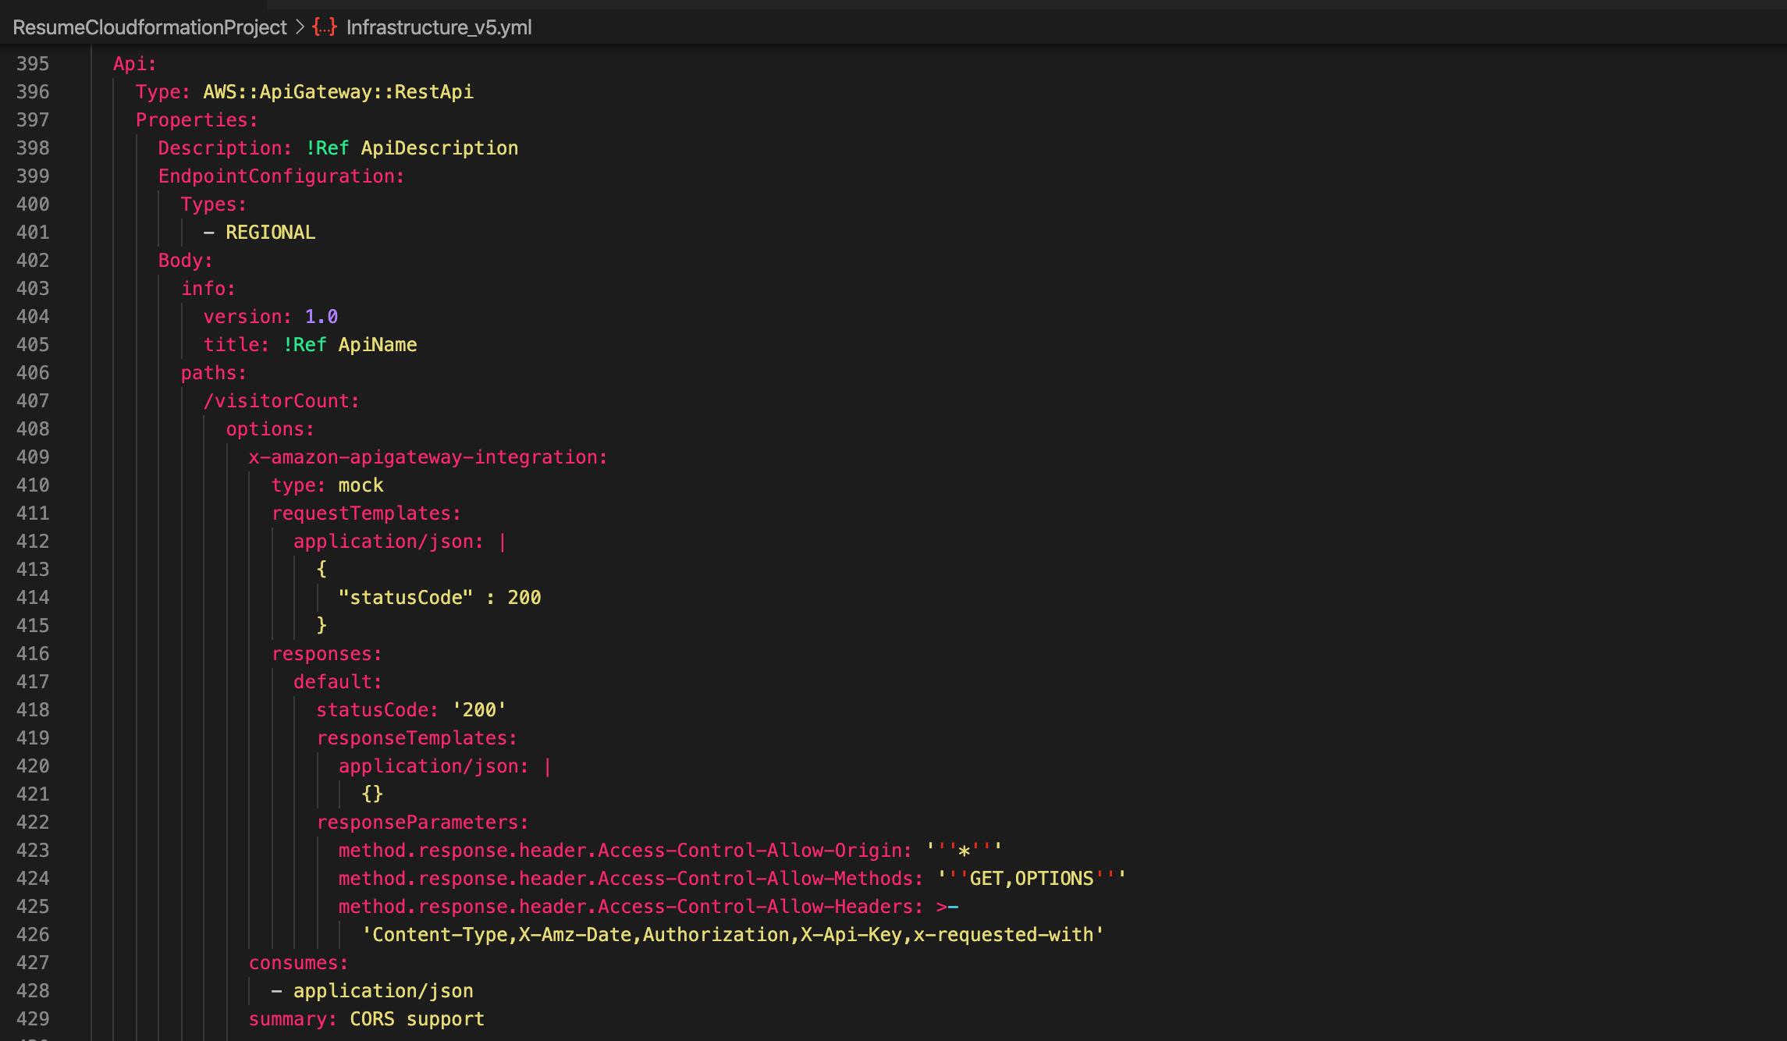Place cursor on 'Properties:' key

click(x=197, y=120)
